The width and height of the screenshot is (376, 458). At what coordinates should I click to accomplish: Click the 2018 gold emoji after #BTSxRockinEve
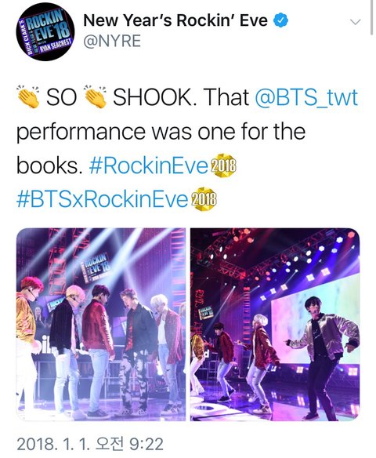pos(203,199)
